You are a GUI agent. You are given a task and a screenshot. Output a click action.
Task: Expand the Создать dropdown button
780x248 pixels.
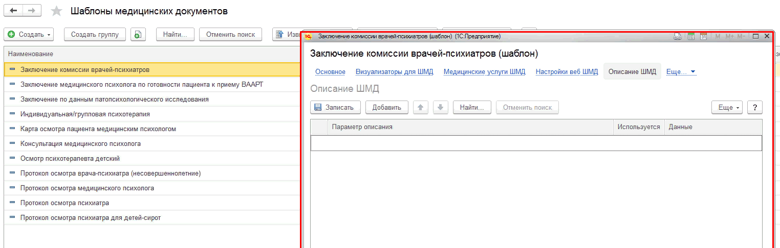pyautogui.click(x=30, y=34)
